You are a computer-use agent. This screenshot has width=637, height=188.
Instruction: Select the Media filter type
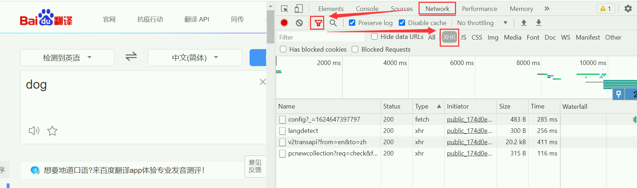pos(513,37)
